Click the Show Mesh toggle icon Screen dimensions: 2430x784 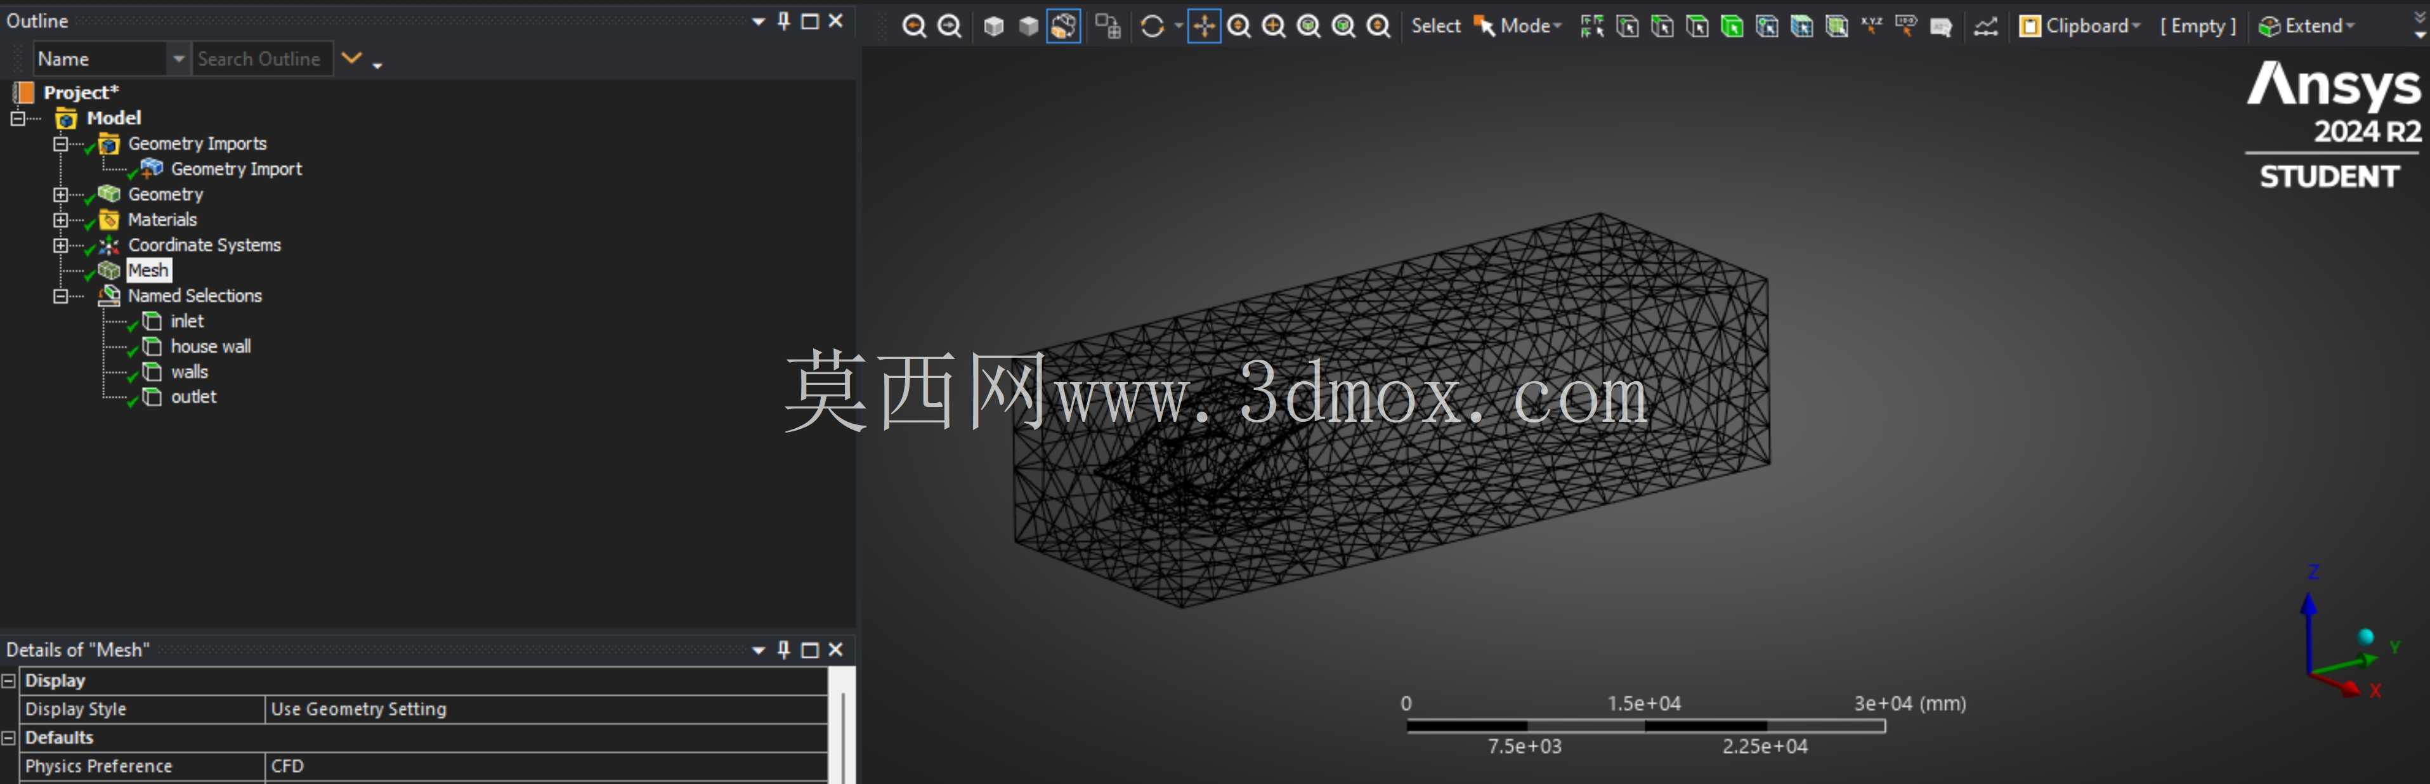click(x=1107, y=27)
